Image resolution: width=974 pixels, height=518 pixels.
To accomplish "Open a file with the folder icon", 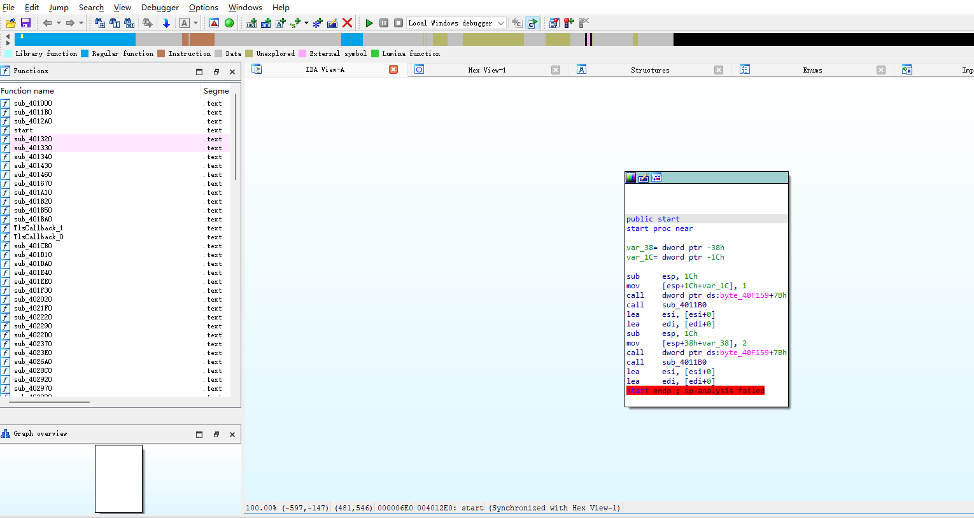I will pyautogui.click(x=11, y=23).
